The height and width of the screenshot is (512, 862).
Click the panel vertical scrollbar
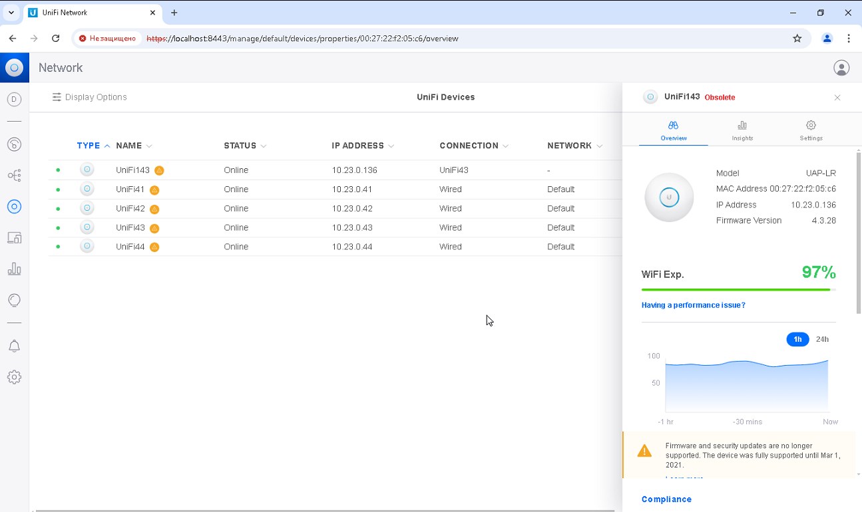(x=858, y=233)
